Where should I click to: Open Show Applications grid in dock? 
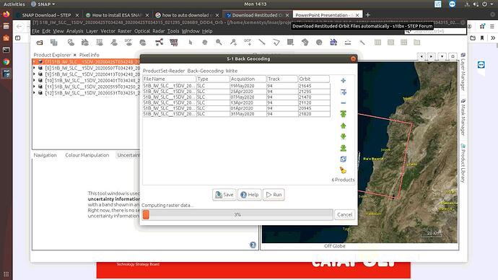click(6, 274)
